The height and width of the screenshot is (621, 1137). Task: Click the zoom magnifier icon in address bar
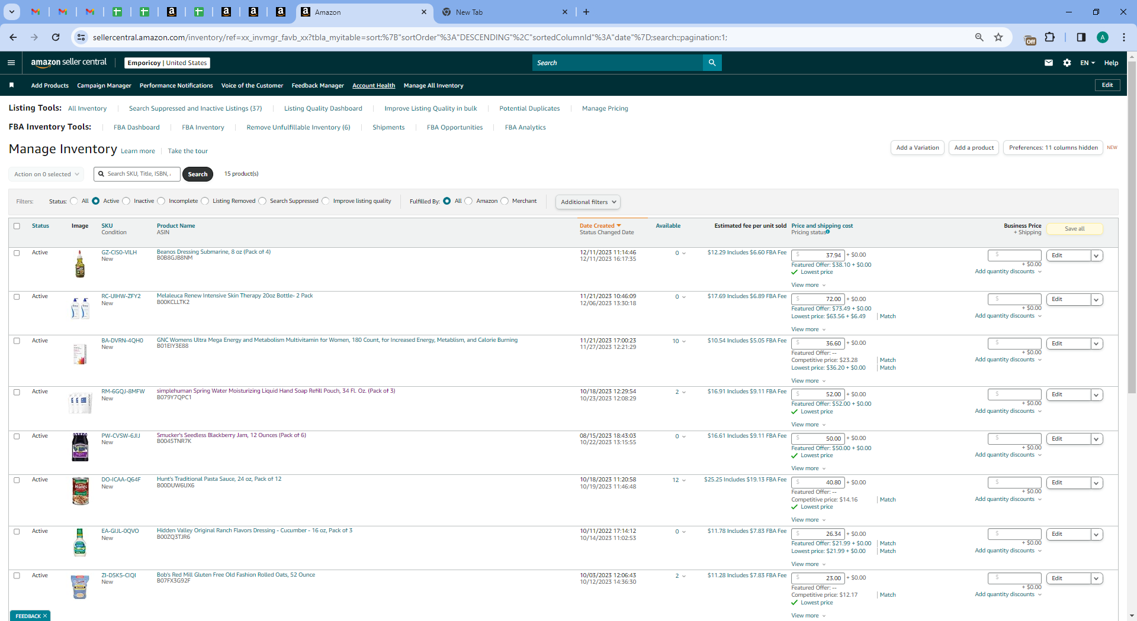tap(979, 37)
